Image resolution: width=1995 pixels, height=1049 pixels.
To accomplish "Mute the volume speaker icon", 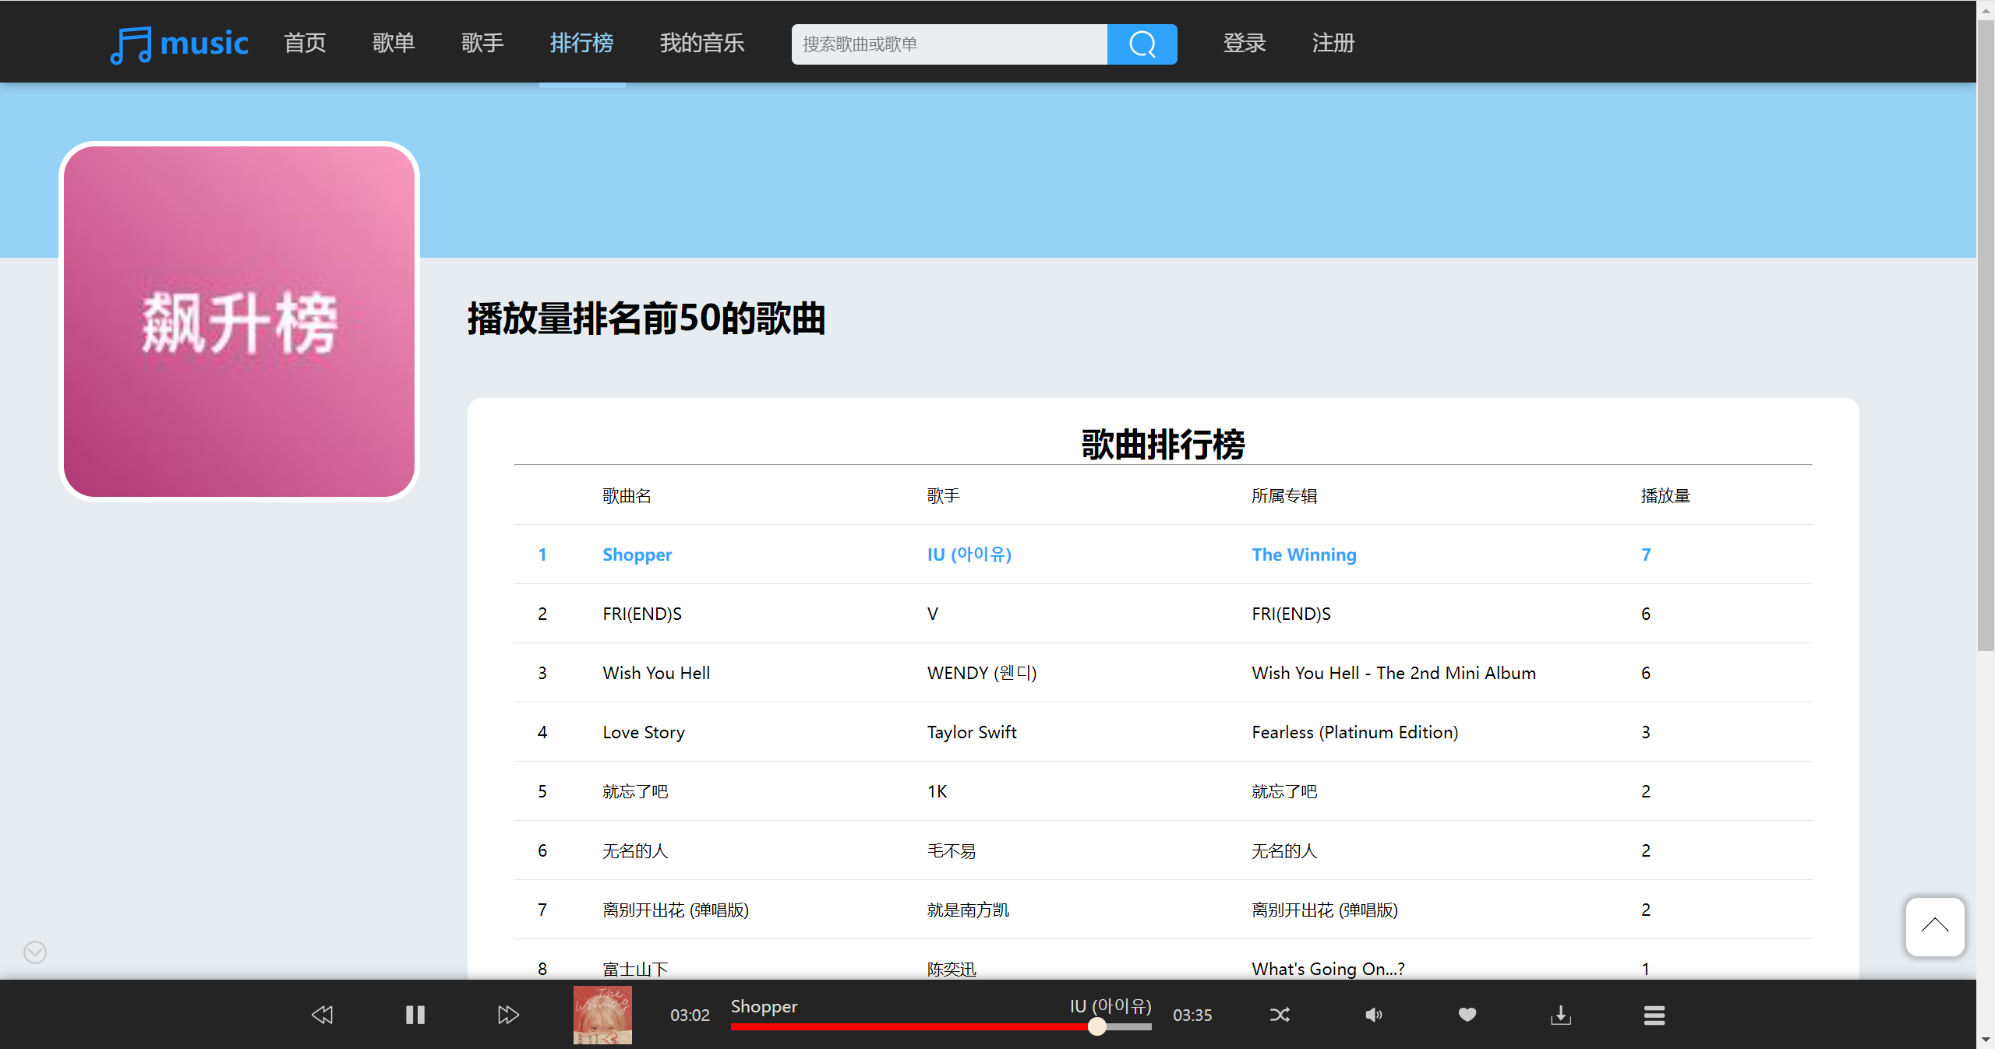I will 1374,1015.
